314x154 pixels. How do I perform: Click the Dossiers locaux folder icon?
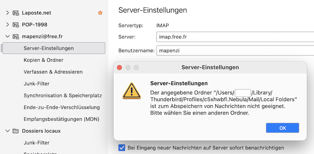[x=15, y=131]
